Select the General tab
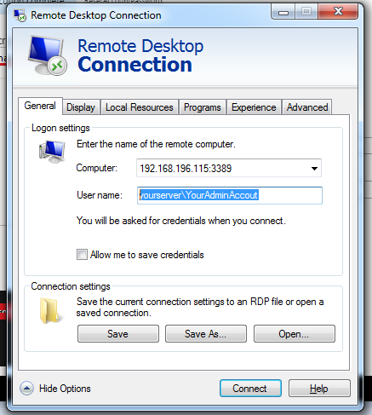 point(40,106)
